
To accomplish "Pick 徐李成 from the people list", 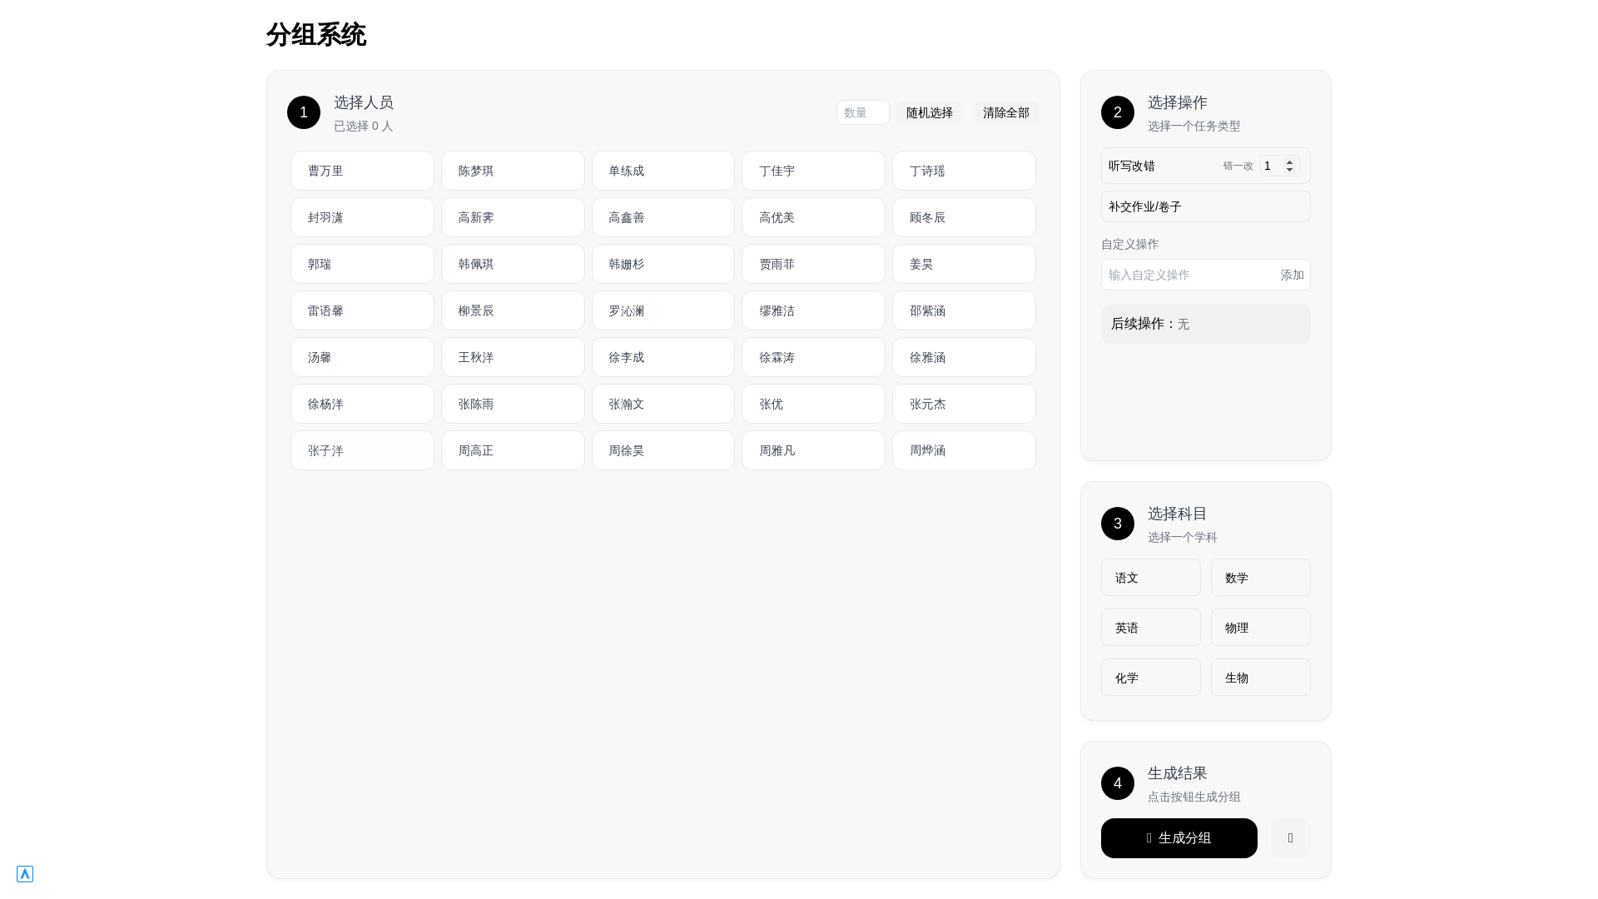I will (x=663, y=357).
